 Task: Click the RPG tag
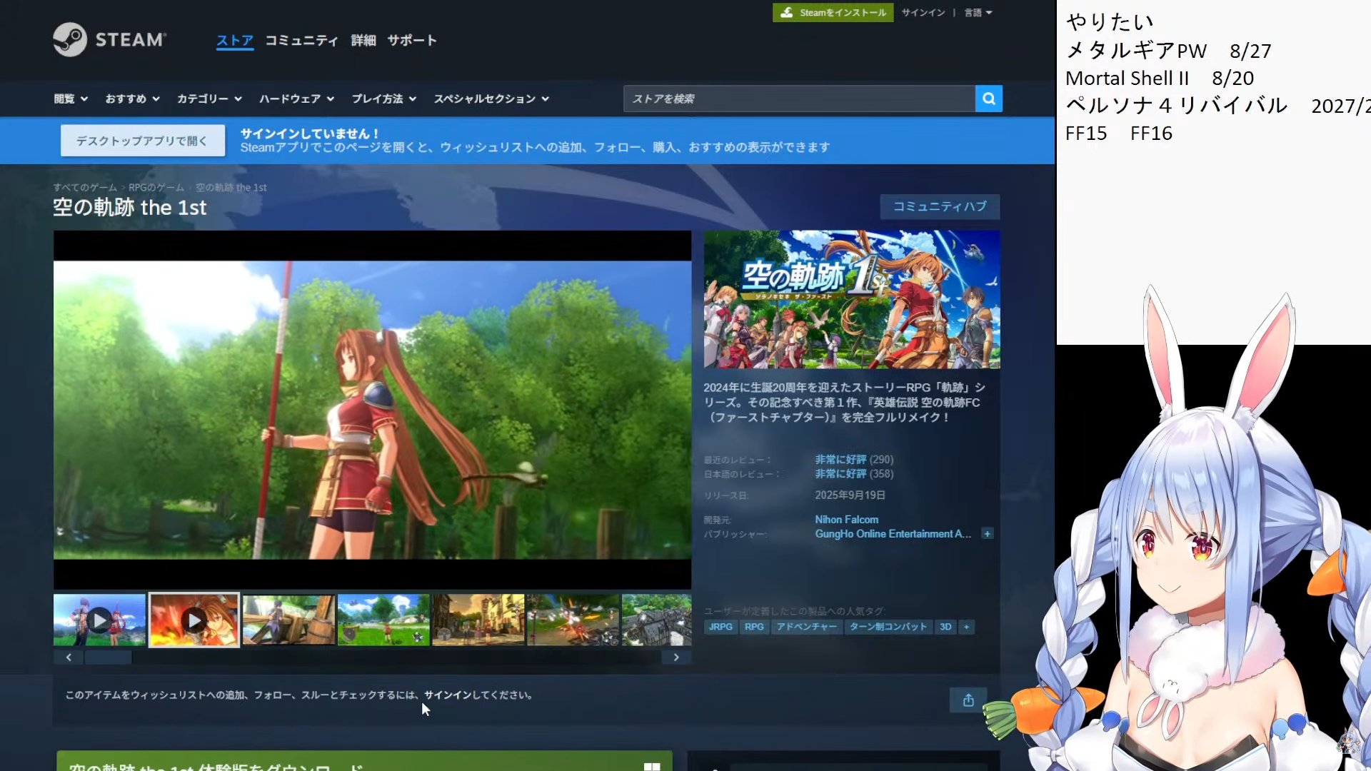point(754,627)
